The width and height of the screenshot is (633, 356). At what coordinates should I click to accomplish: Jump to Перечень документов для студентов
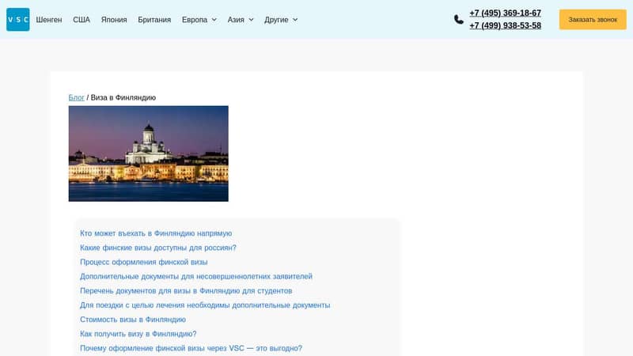pyautogui.click(x=186, y=290)
